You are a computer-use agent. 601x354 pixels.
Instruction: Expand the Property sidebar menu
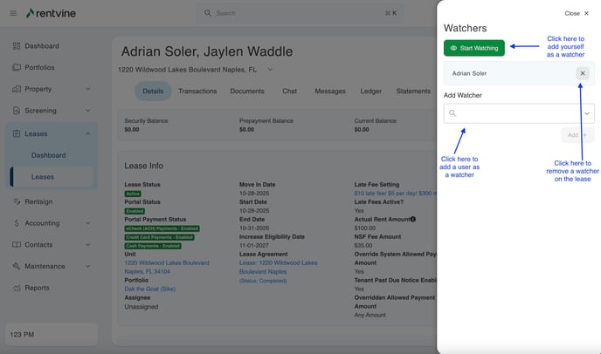pos(88,89)
